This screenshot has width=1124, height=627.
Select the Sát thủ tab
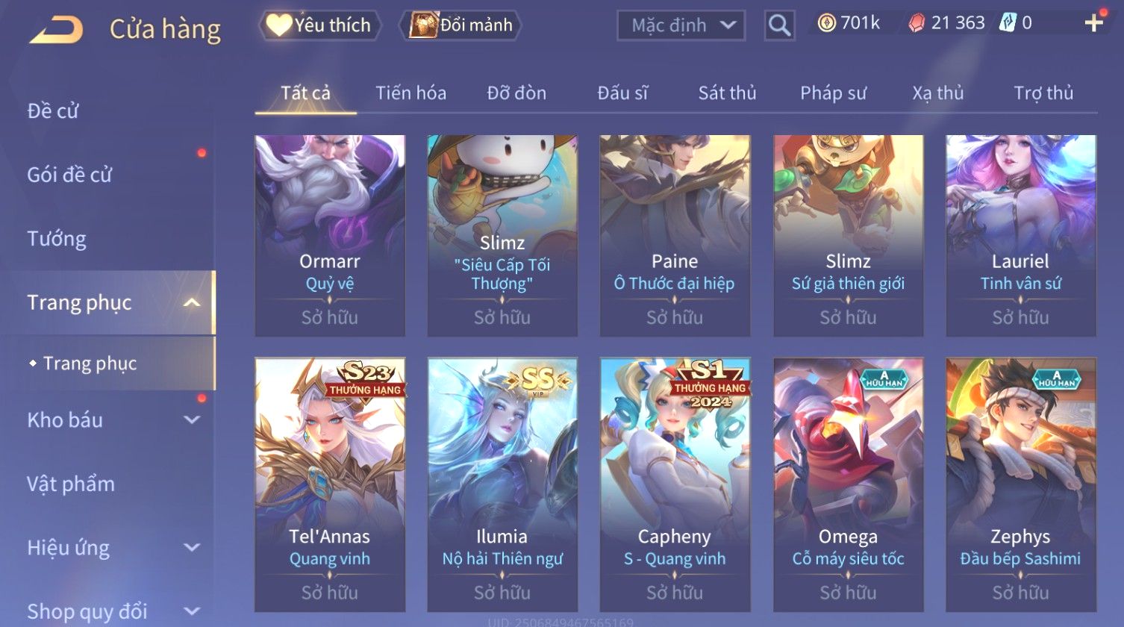tap(727, 93)
